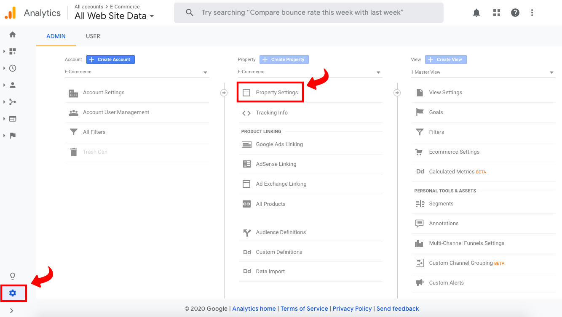Click the search bar at the top

click(309, 13)
